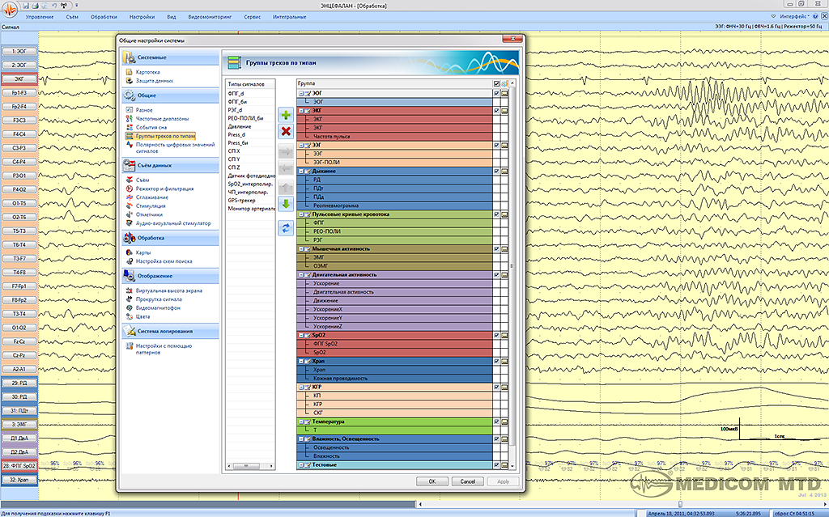Screen dimensions: 829x517
Task: Click the display icon in Храп group row
Action: click(x=504, y=362)
